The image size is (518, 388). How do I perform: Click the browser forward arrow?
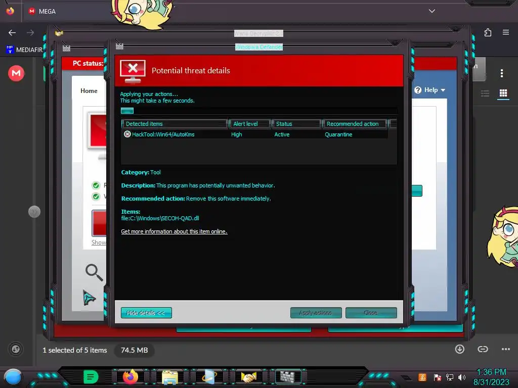(30, 33)
